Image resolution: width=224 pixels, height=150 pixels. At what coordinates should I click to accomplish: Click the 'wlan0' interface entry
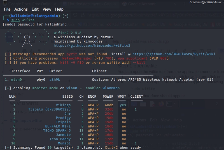16,80
